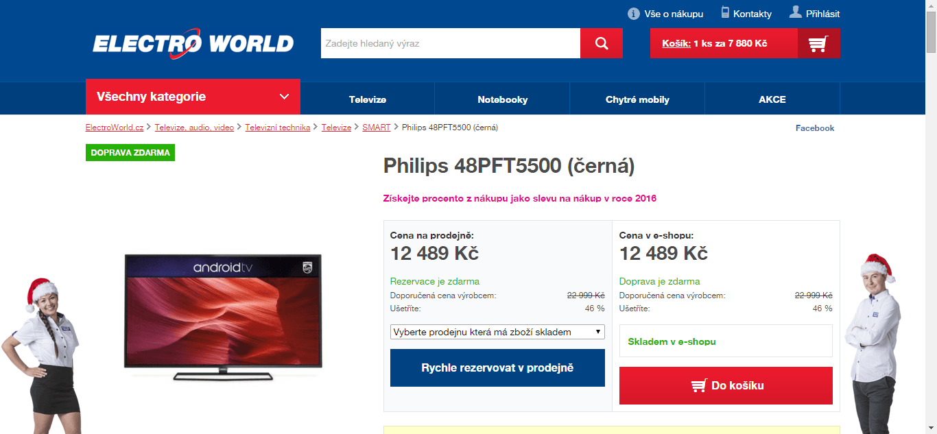The image size is (937, 434).
Task: Click Rychle rezervovat v prodejně button
Action: pyautogui.click(x=497, y=368)
